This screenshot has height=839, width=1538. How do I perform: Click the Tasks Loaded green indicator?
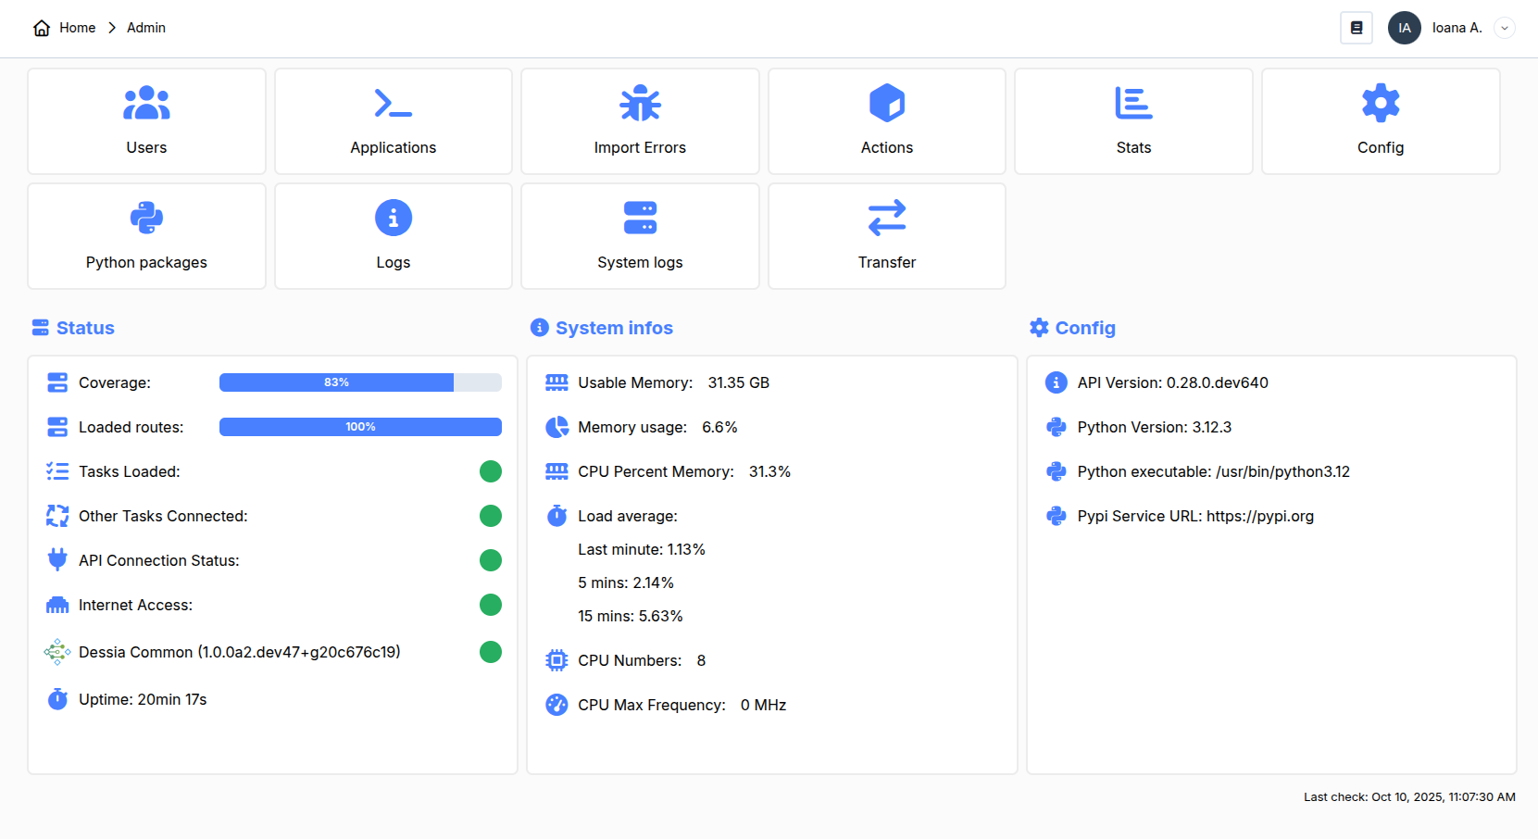coord(491,471)
